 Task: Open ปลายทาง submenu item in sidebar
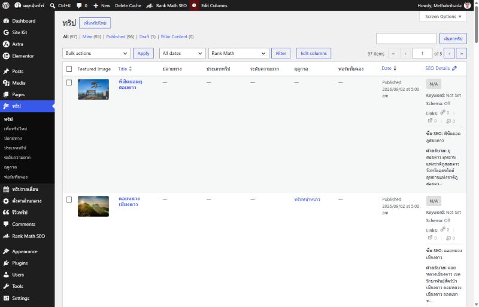point(13,139)
